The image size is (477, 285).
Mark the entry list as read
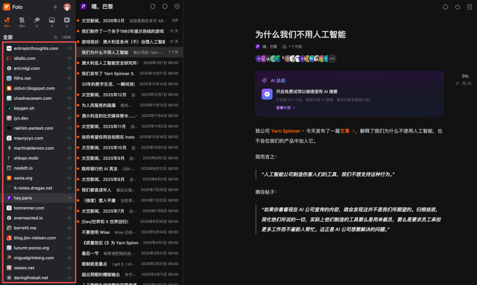pos(178,6)
